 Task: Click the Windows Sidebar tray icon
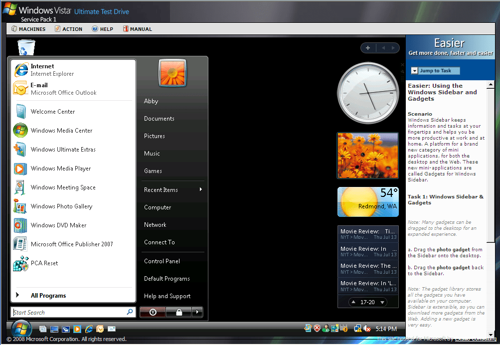(x=335, y=328)
